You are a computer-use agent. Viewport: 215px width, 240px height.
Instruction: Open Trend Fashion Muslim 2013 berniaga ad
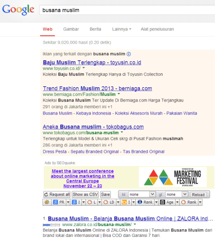point(97,89)
